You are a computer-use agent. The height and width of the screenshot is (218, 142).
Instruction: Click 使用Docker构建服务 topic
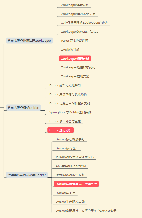pyautogui.click(x=70, y=175)
